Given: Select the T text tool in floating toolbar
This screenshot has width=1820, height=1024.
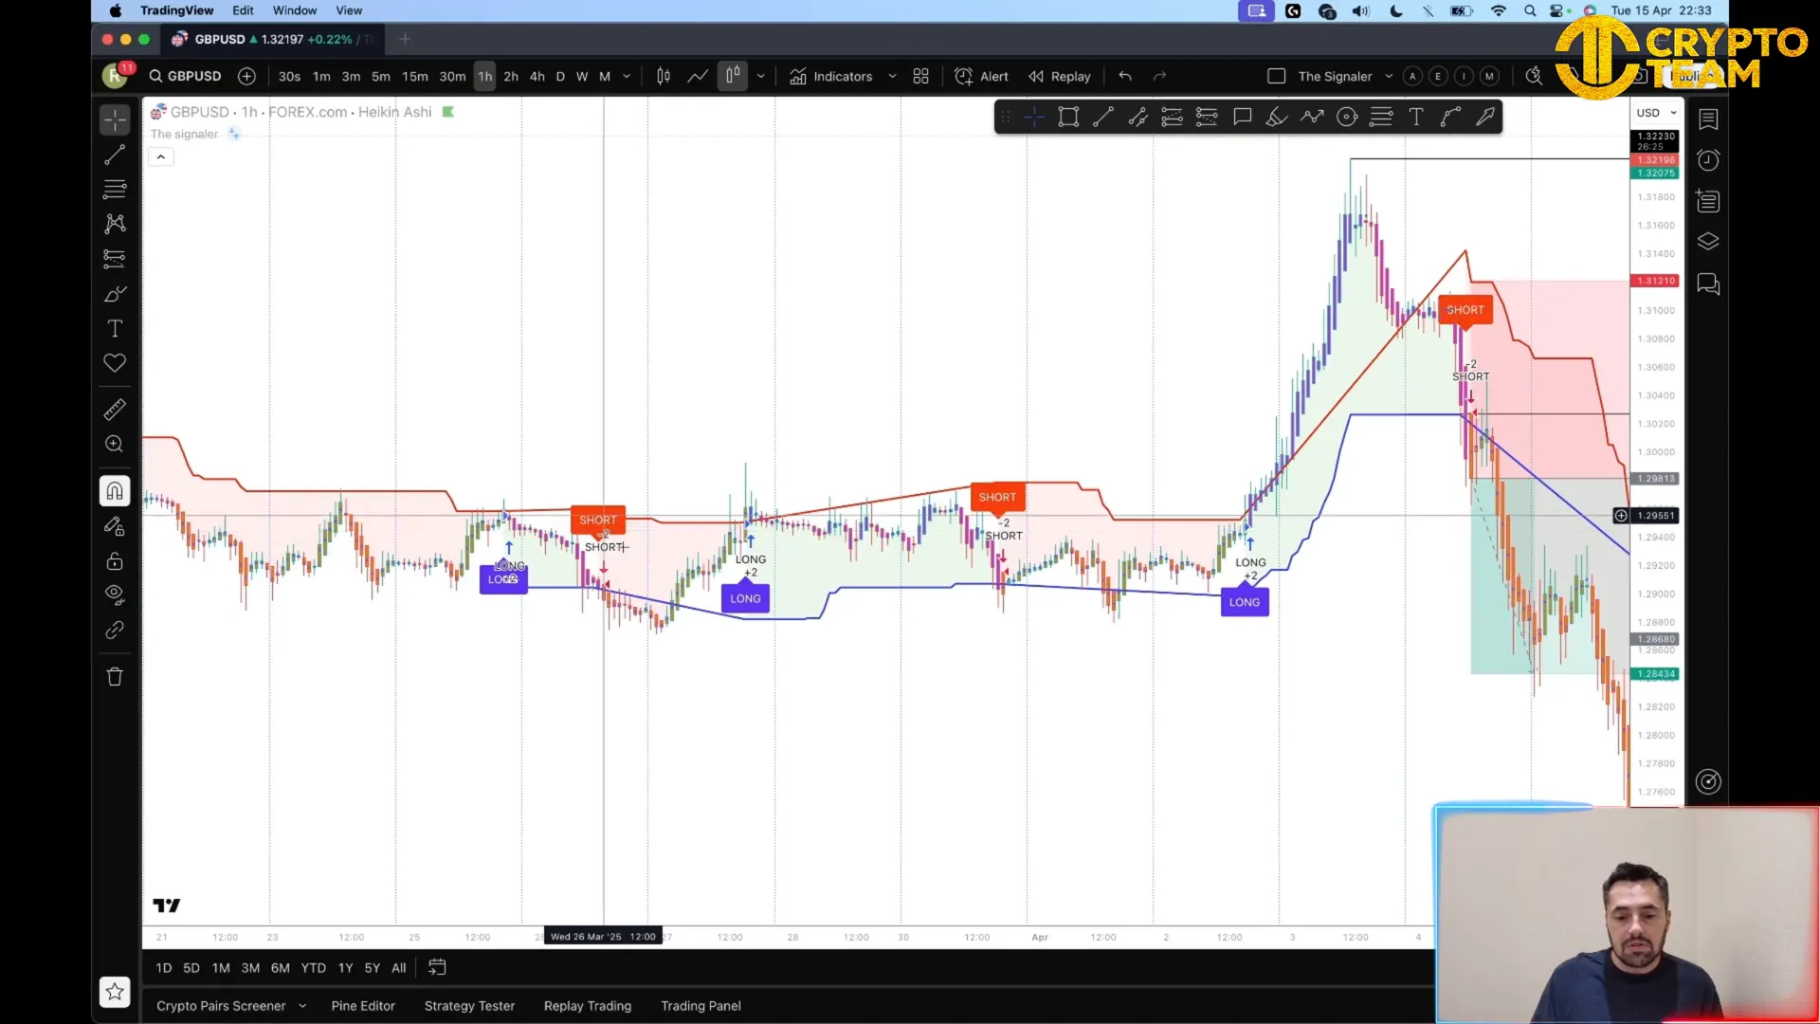Looking at the screenshot, I should [1416, 117].
